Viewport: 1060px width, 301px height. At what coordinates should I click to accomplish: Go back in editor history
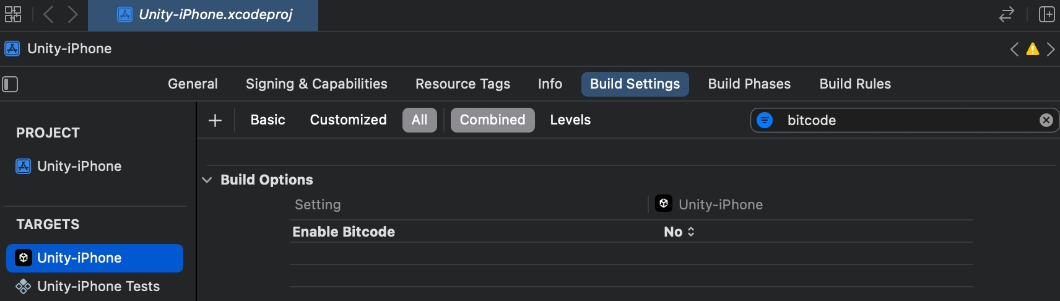click(48, 14)
